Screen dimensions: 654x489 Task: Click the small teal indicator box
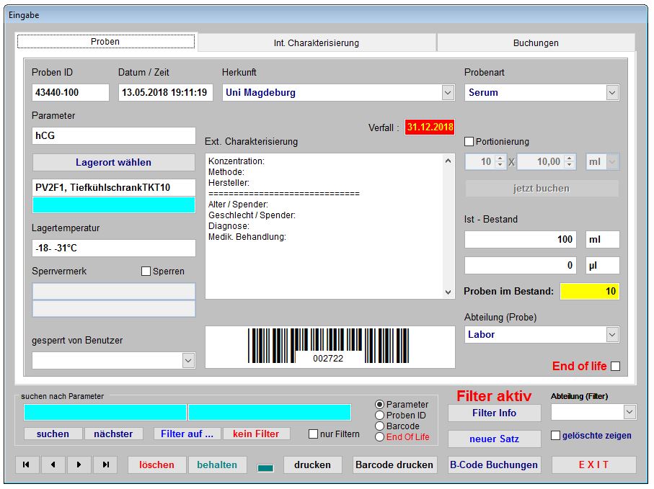265,468
